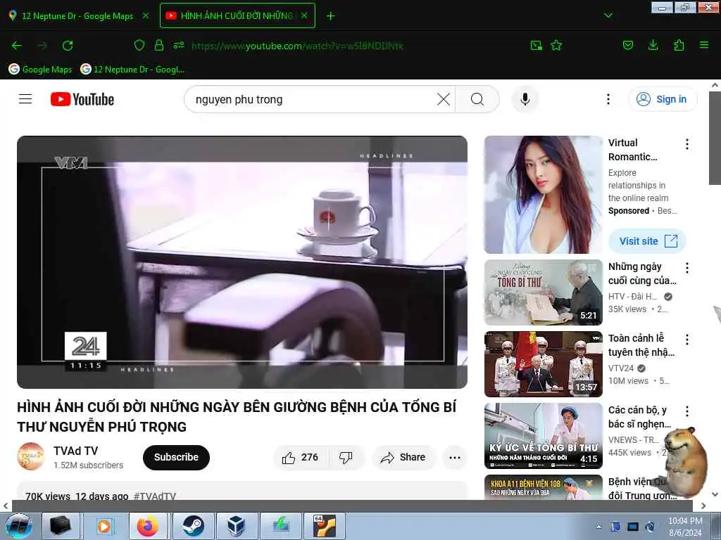Go back to previous page

(17, 46)
